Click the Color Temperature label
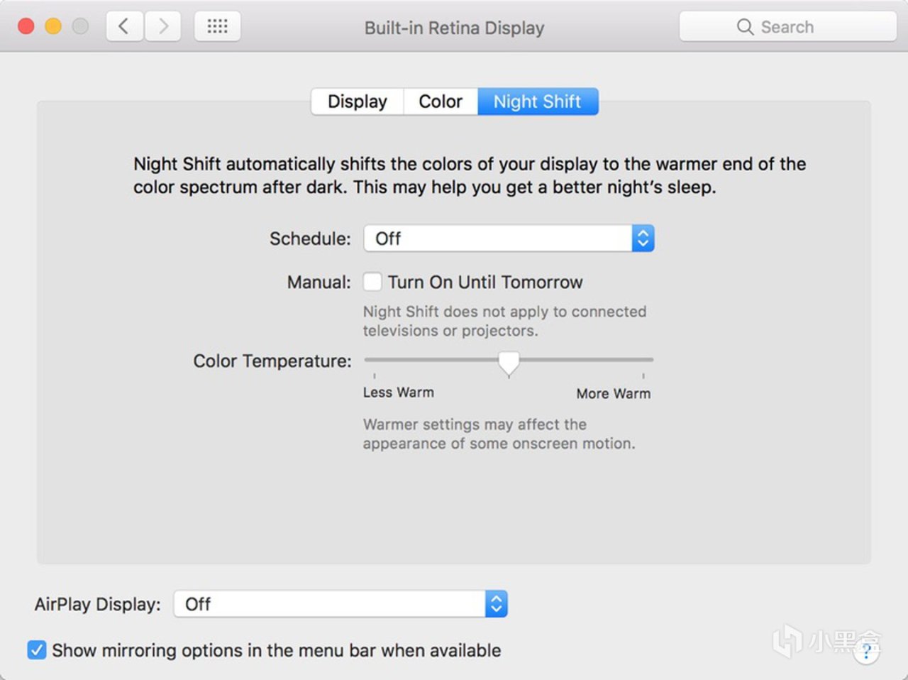This screenshot has height=680, width=908. 272,361
